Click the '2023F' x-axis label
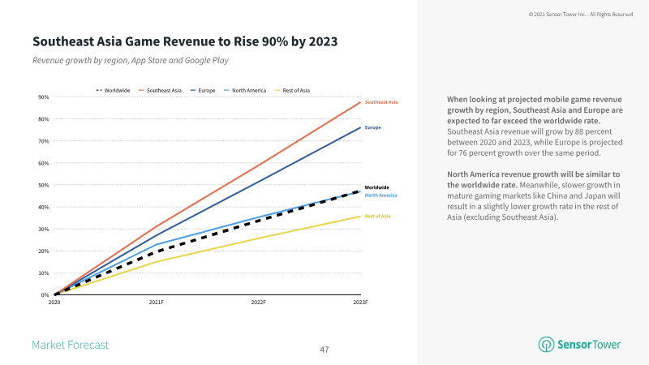The image size is (649, 365). click(x=360, y=303)
